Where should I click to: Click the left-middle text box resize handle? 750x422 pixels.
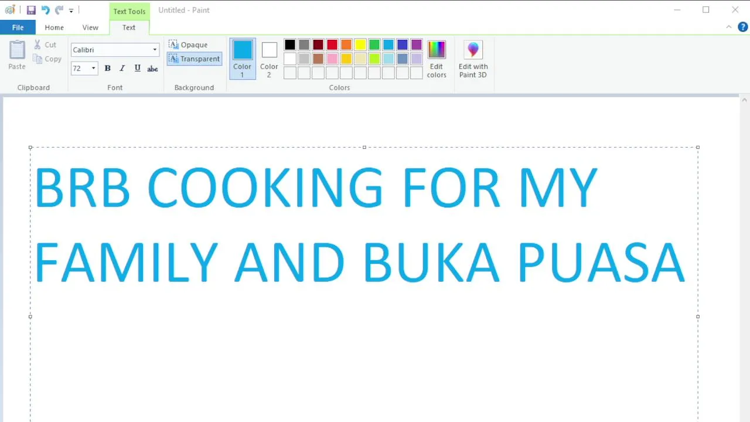[x=30, y=316]
